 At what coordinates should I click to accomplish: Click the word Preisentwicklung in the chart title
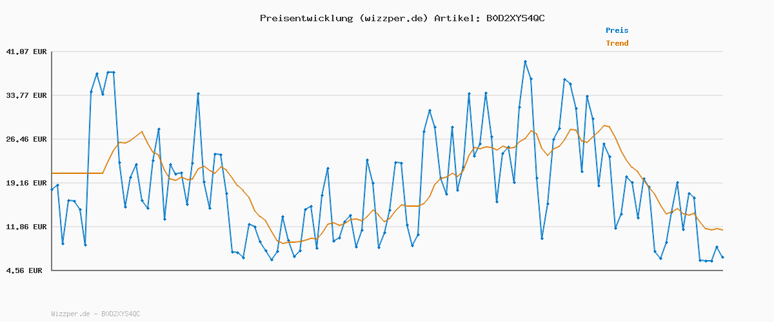click(306, 18)
